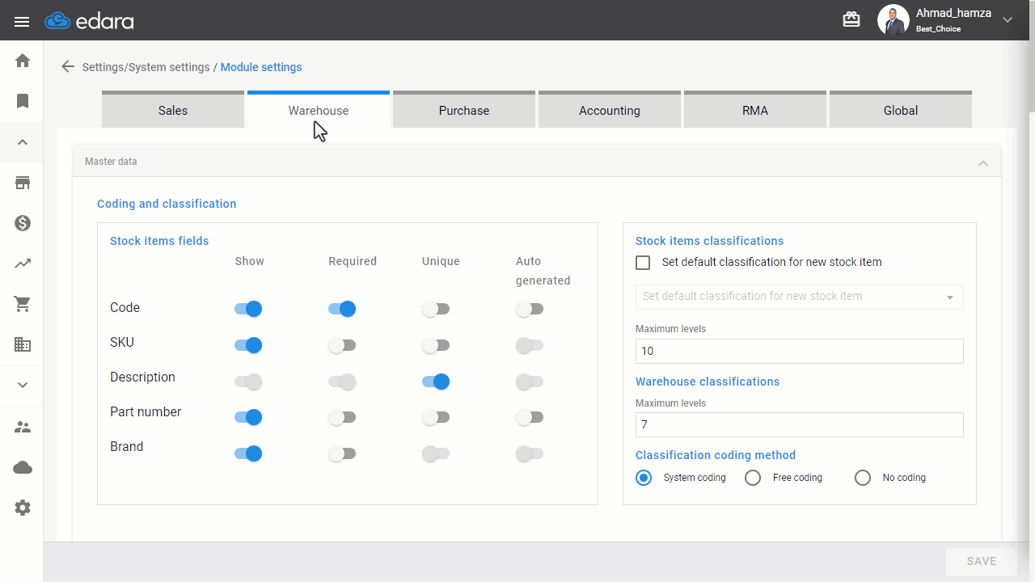Switch to the RMA tab
This screenshot has width=1035, height=582.
[x=755, y=110]
